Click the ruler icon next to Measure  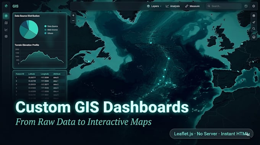tap(187, 6)
